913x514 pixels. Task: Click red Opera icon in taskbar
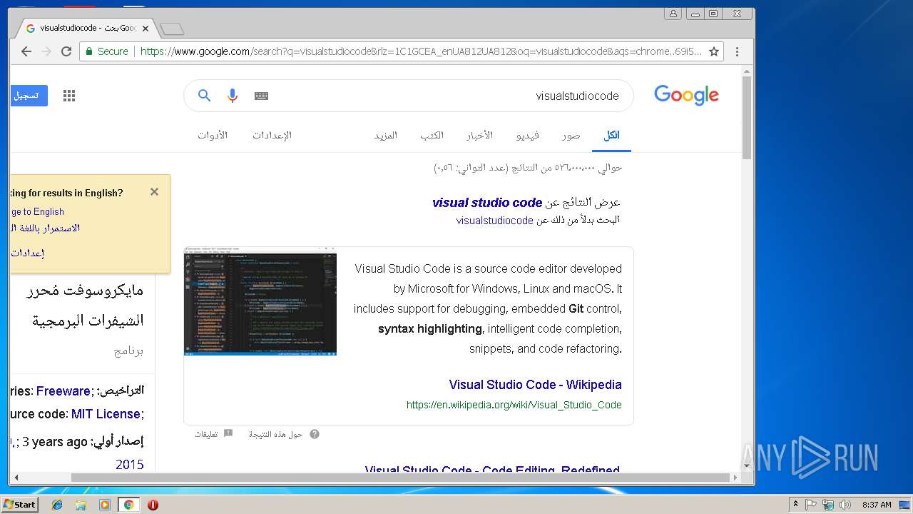pos(153,505)
